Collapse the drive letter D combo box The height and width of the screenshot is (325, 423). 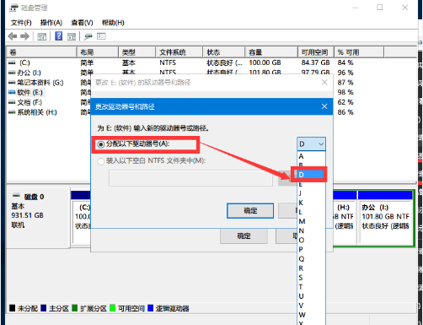pyautogui.click(x=311, y=144)
